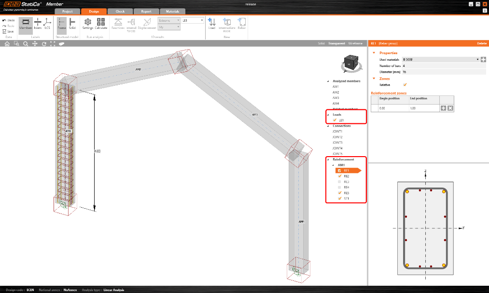This screenshot has width=489, height=293.
Task: Switch to the Check tab
Action: coord(120,12)
